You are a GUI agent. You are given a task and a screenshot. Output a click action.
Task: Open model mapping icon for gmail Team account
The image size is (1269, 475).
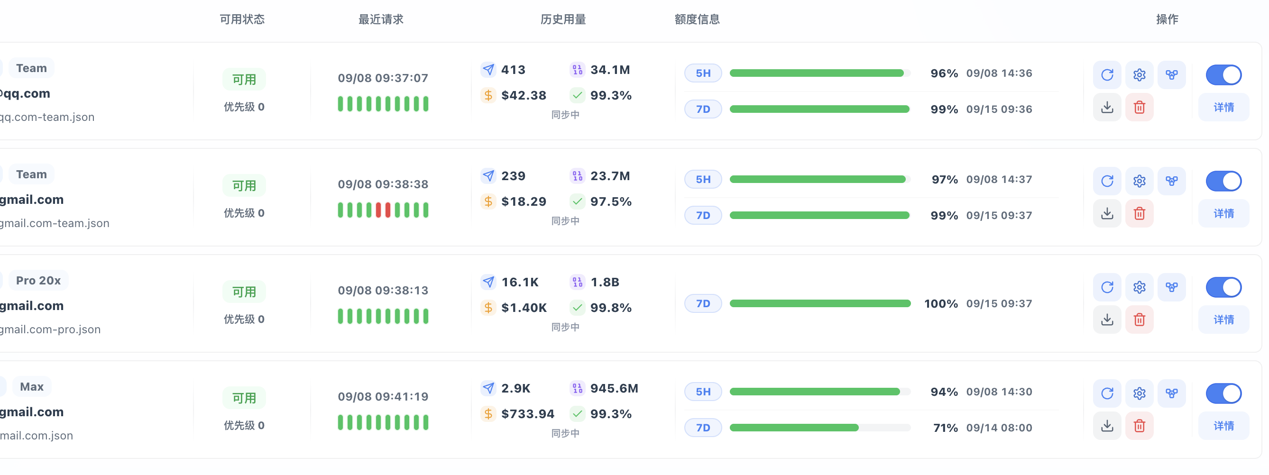click(1171, 181)
